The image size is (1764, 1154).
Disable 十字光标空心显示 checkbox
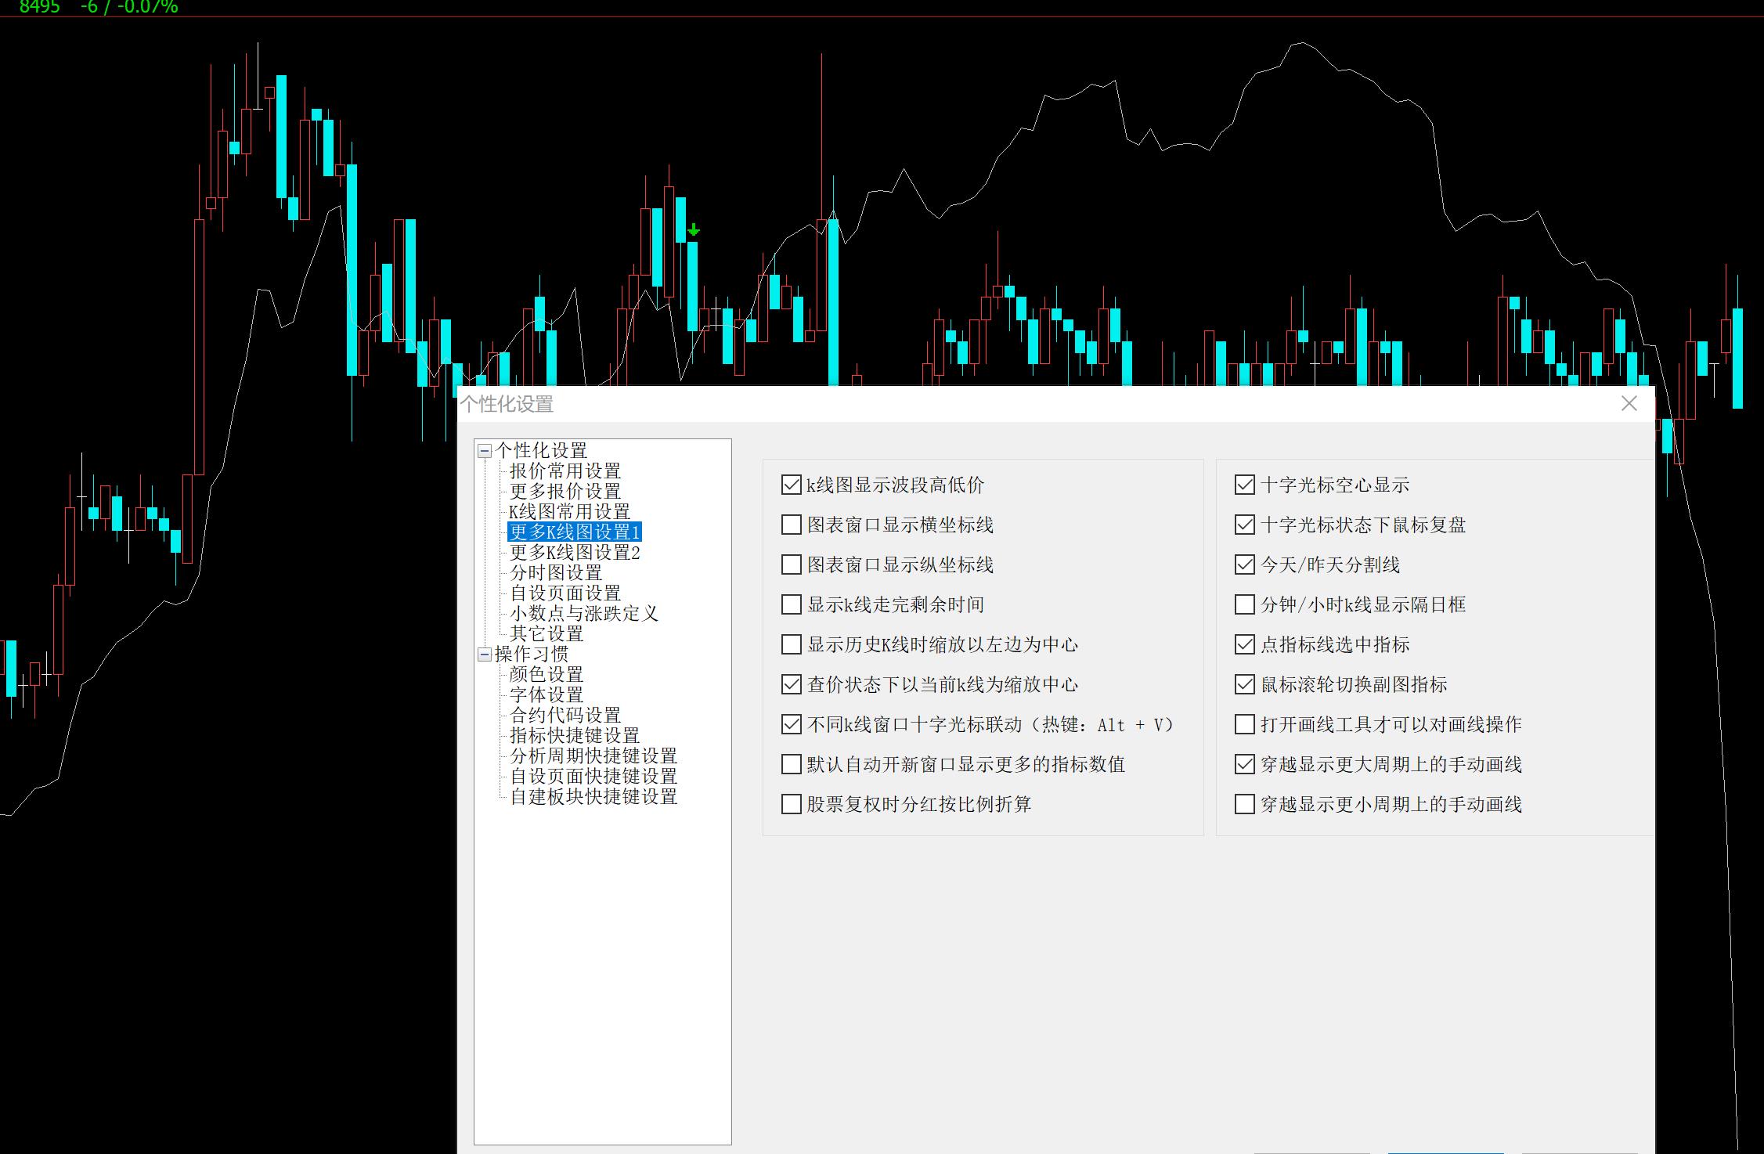1244,485
